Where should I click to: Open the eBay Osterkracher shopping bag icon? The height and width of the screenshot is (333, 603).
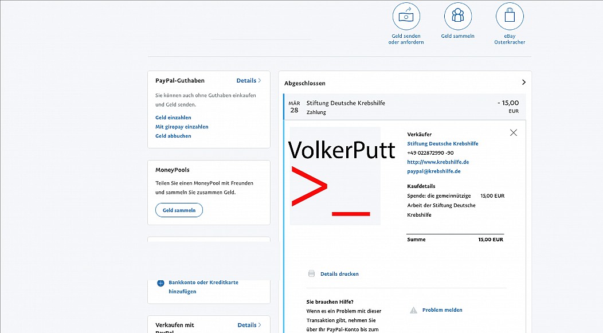(510, 17)
